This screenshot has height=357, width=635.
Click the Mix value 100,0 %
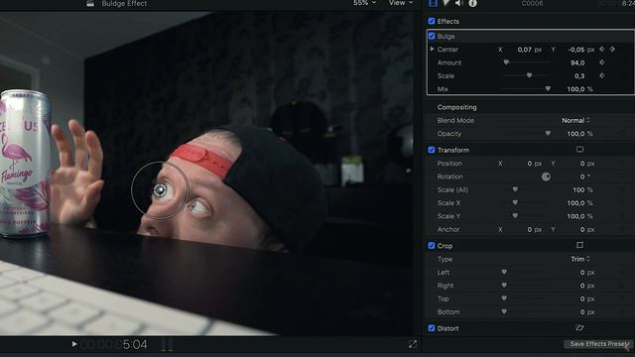tap(579, 89)
